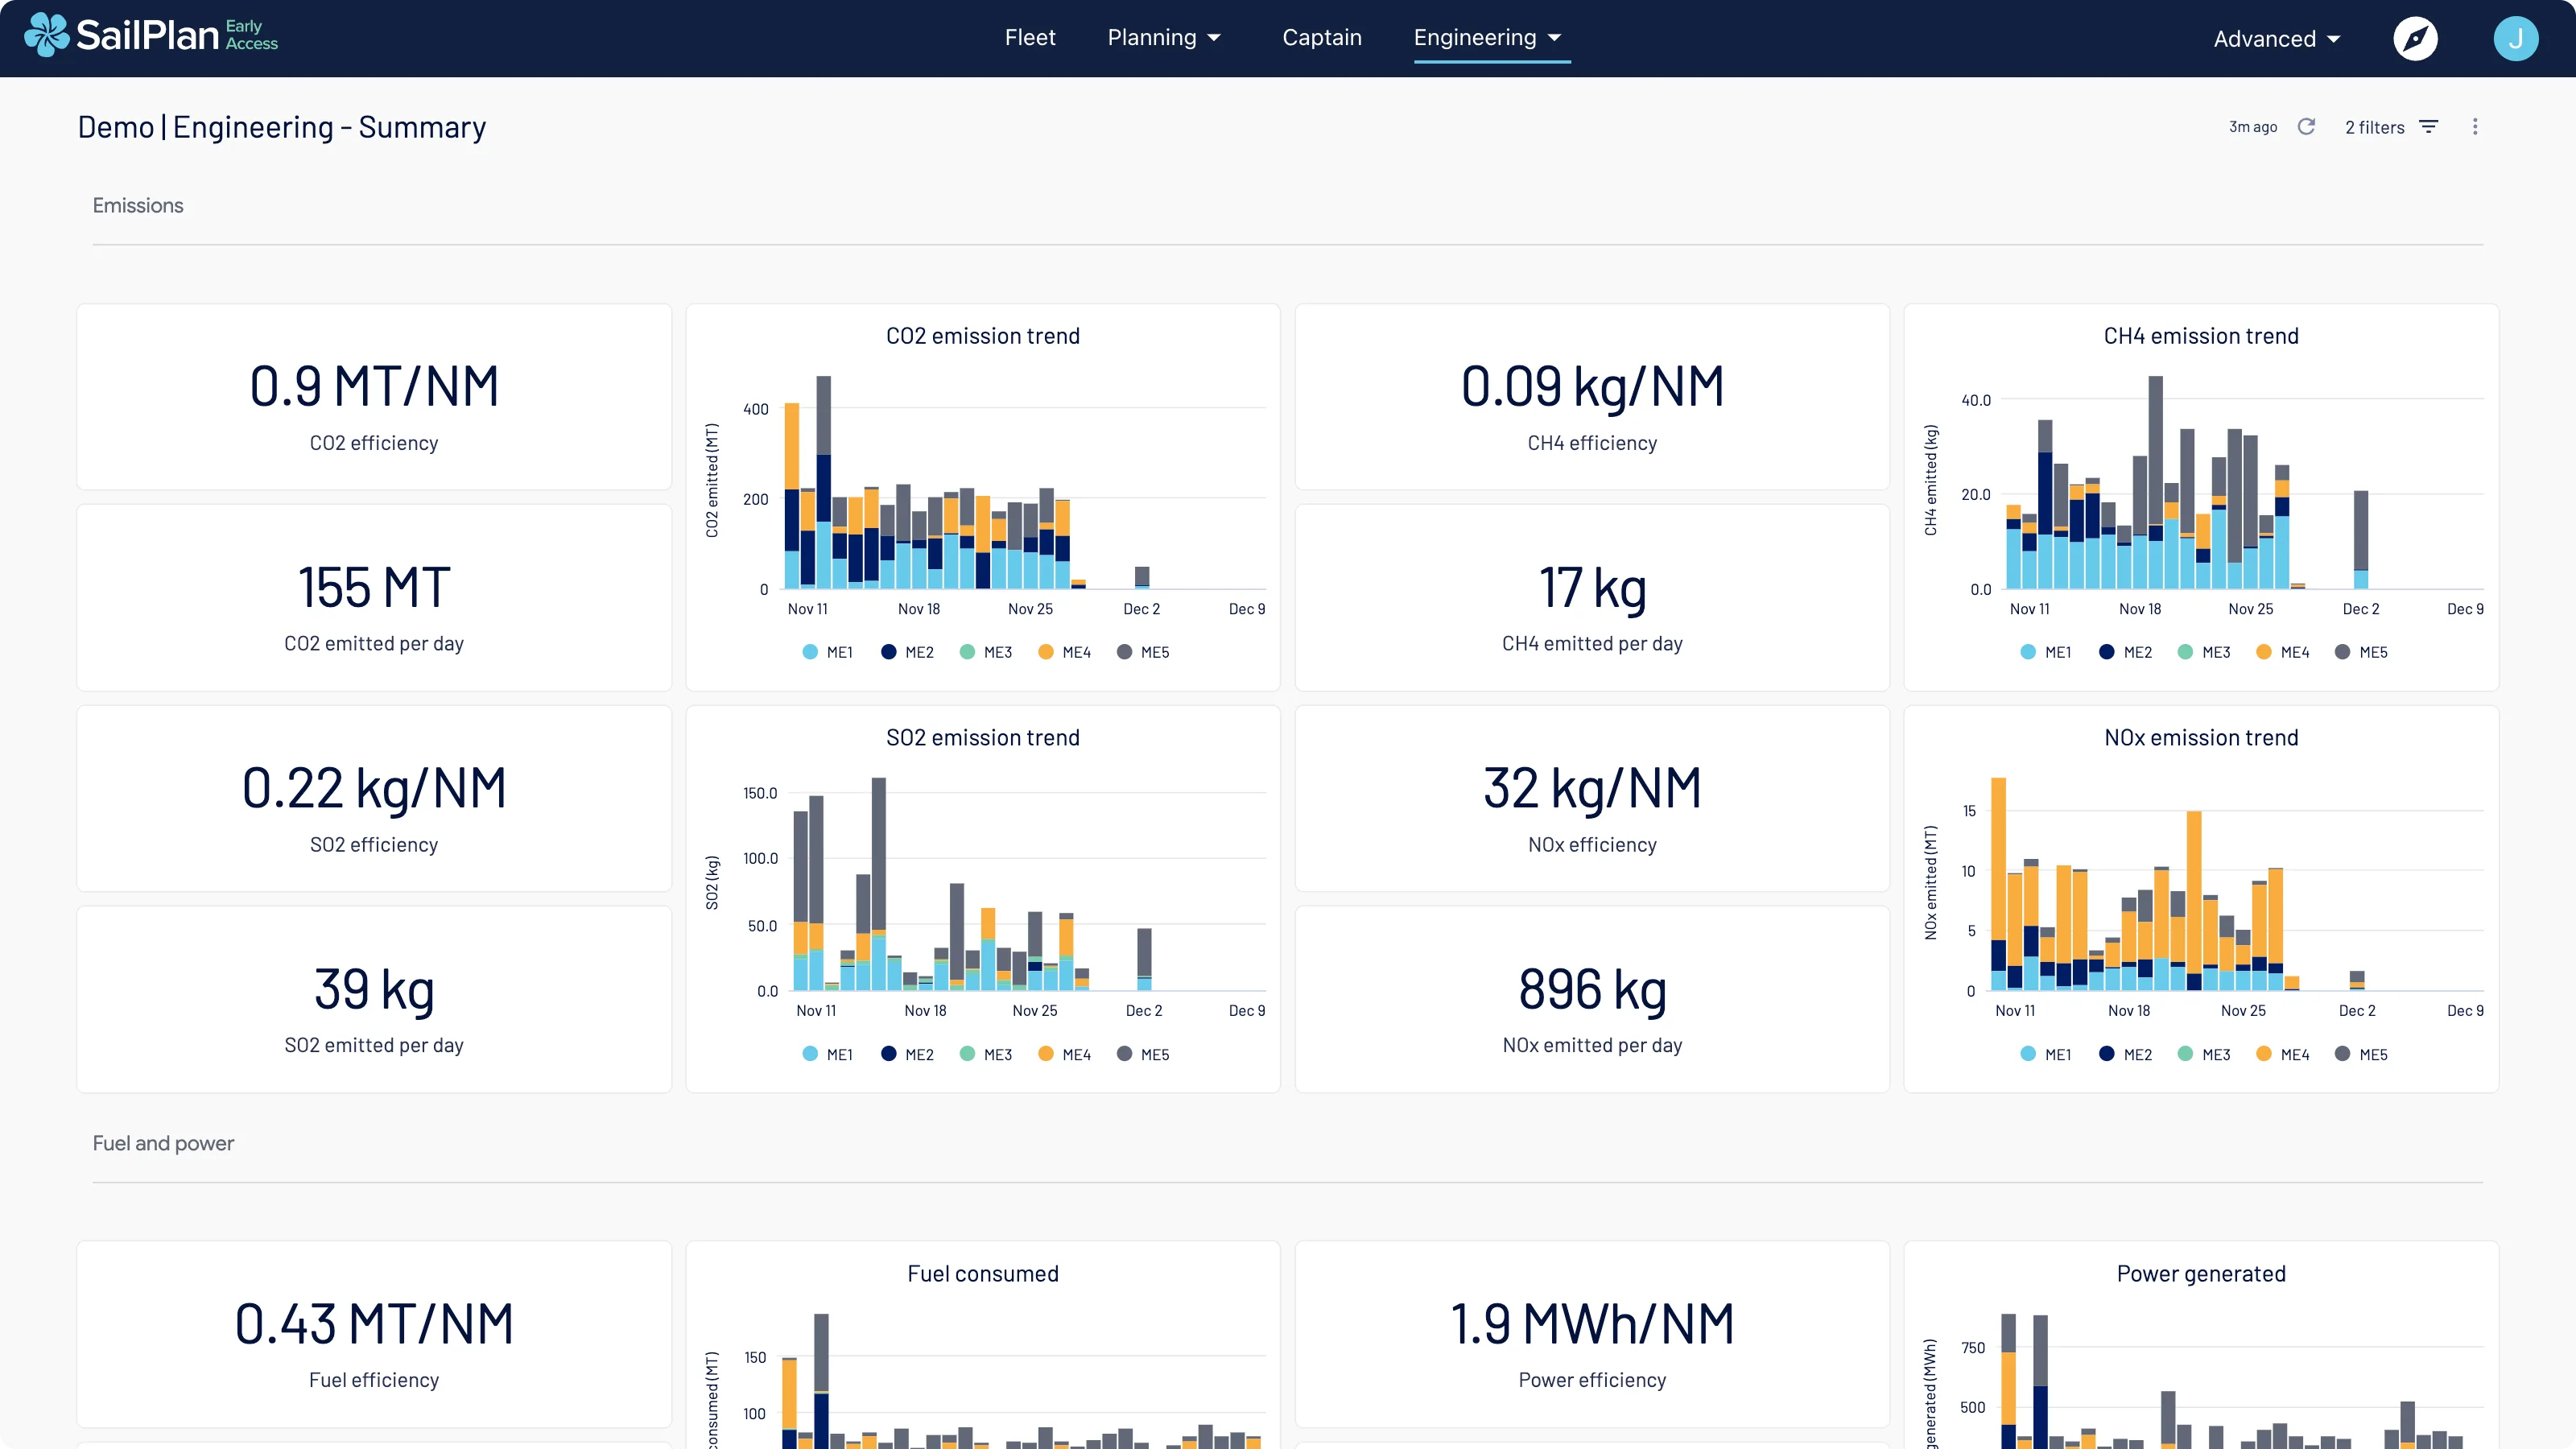Toggle ME1 in CO2 emission trend legend

(x=828, y=652)
